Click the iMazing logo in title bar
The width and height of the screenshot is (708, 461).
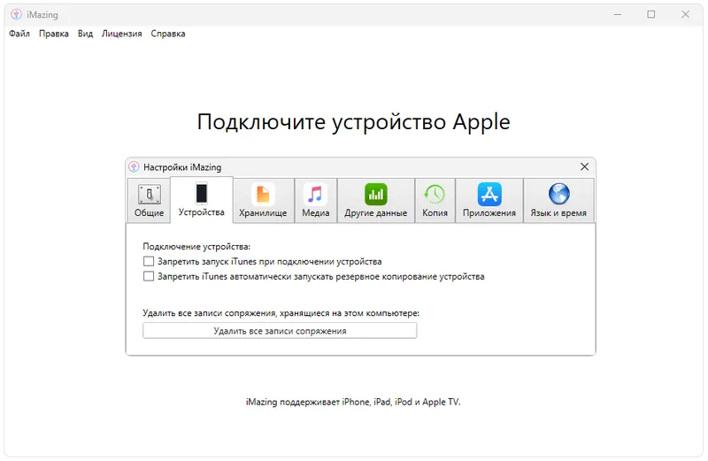coord(16,14)
